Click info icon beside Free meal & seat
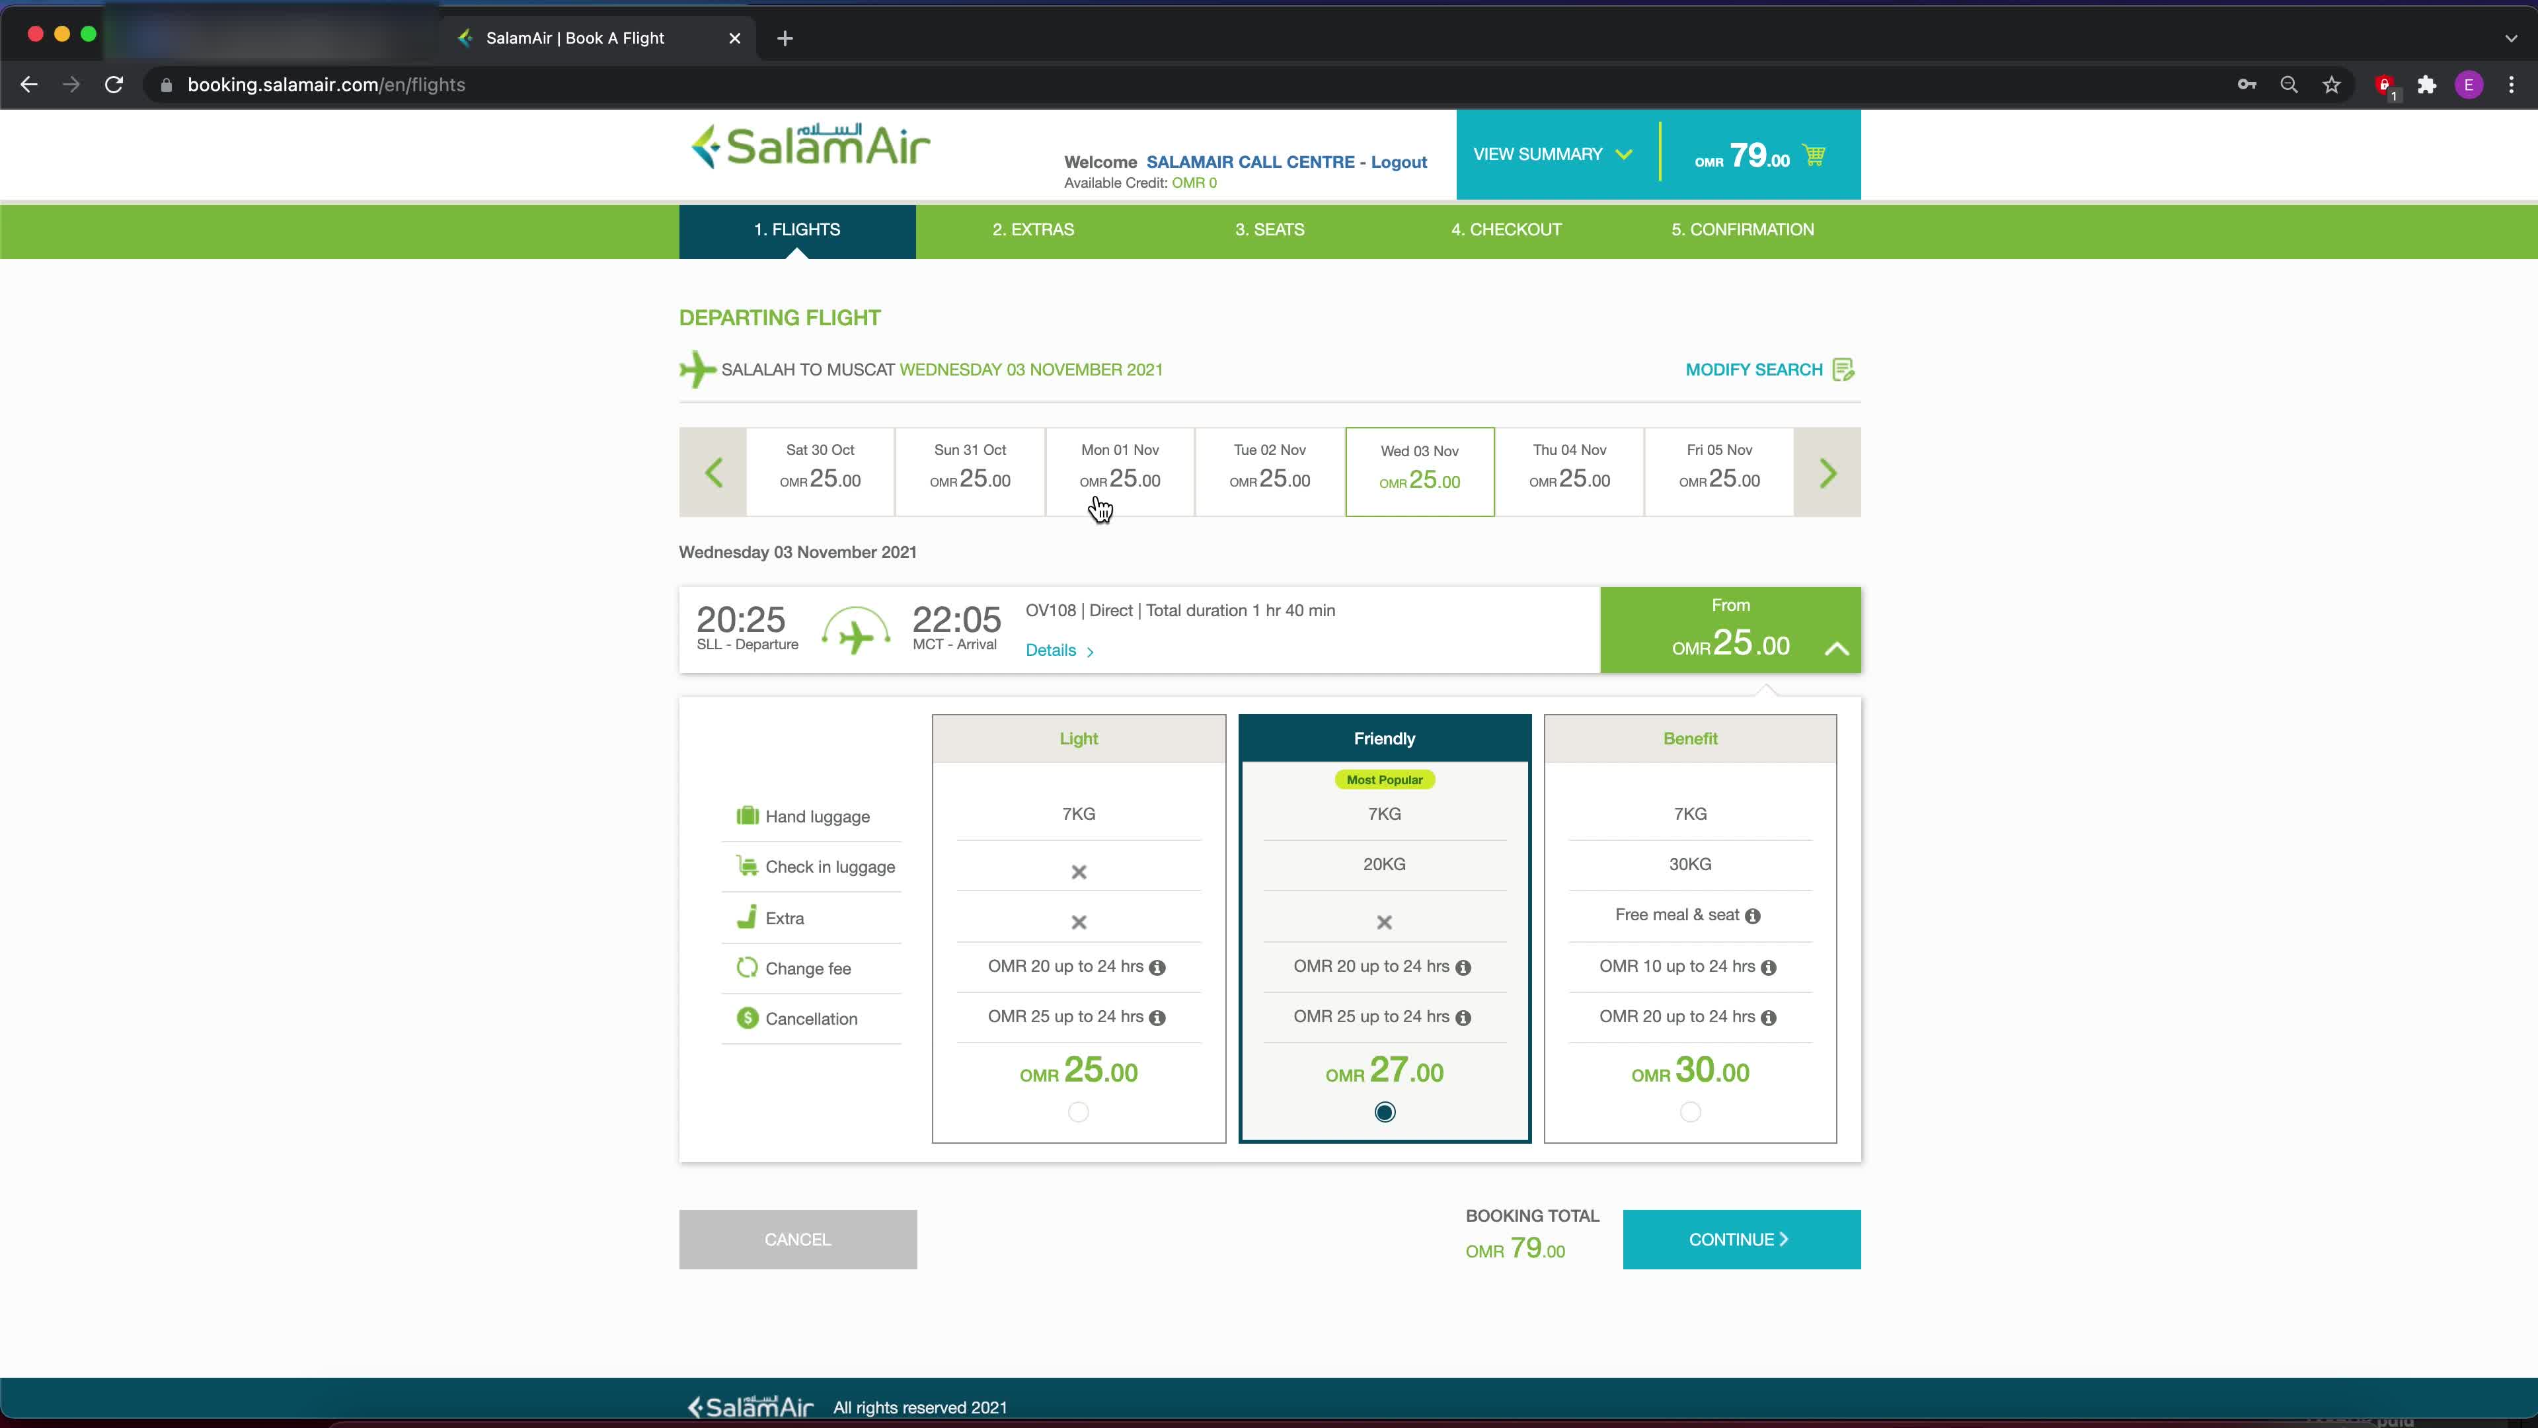The image size is (2538, 1428). (x=1753, y=916)
